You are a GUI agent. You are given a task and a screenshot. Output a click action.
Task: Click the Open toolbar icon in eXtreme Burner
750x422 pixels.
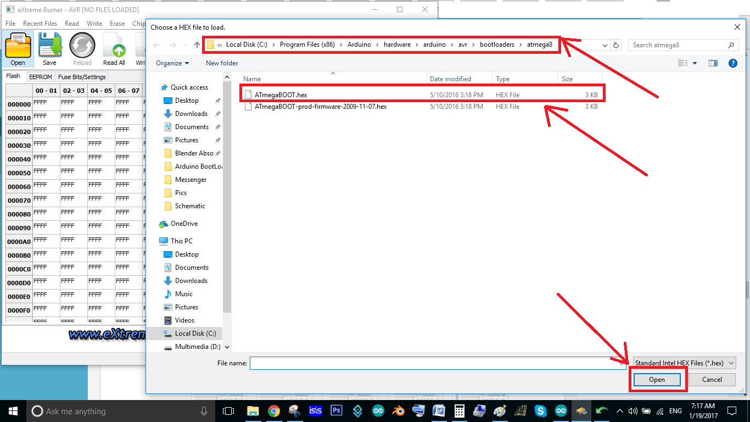click(x=18, y=49)
